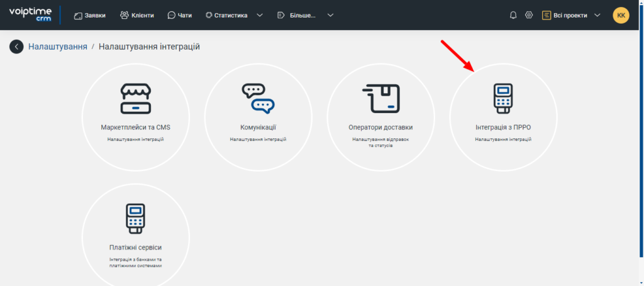This screenshot has width=644, height=286.
Task: Click Налаштування інтеграцій under Маркетплейси та CMS
Action: 136,140
